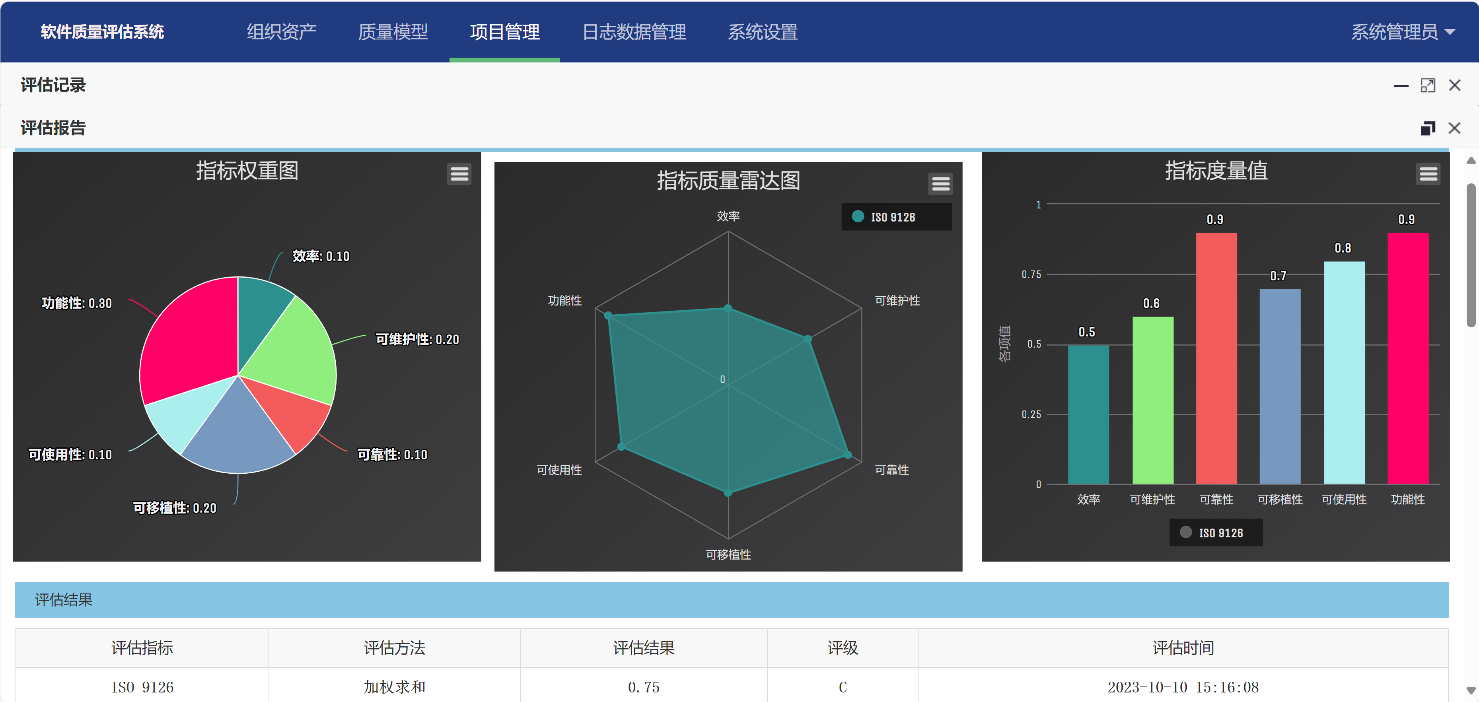Toggle the 功能性 pink pie slice
1479x702 pixels.
[x=189, y=338]
